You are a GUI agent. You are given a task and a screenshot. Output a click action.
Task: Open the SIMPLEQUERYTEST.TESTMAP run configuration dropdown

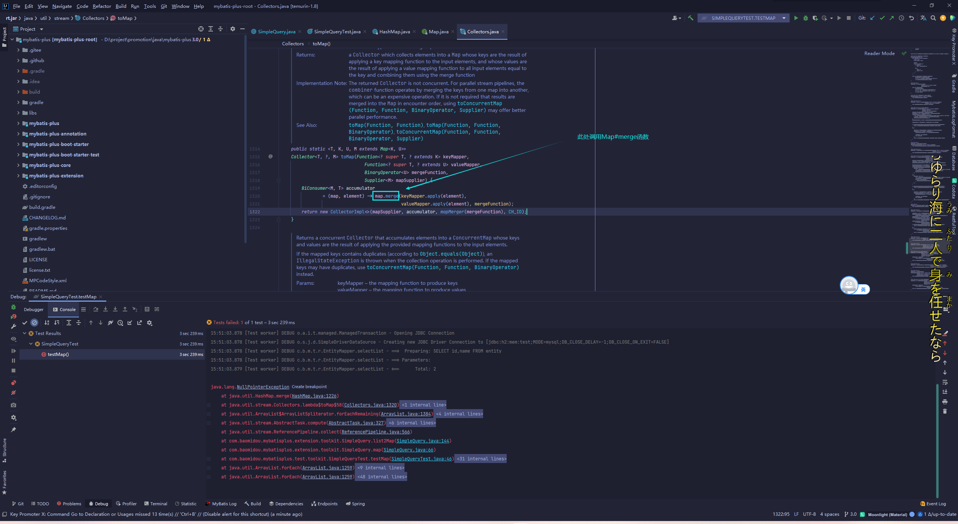coord(784,18)
